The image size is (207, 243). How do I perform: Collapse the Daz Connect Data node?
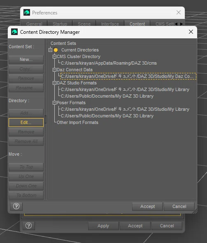point(54,70)
